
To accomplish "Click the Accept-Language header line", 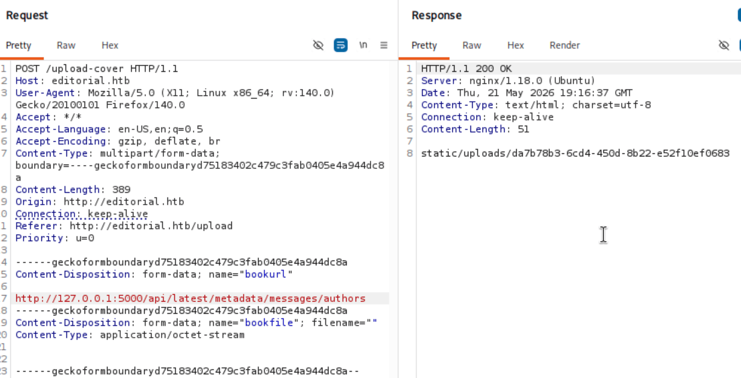I will (x=109, y=129).
